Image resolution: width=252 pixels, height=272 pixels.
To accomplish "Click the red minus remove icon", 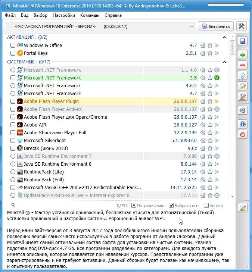I will click(x=242, y=65).
